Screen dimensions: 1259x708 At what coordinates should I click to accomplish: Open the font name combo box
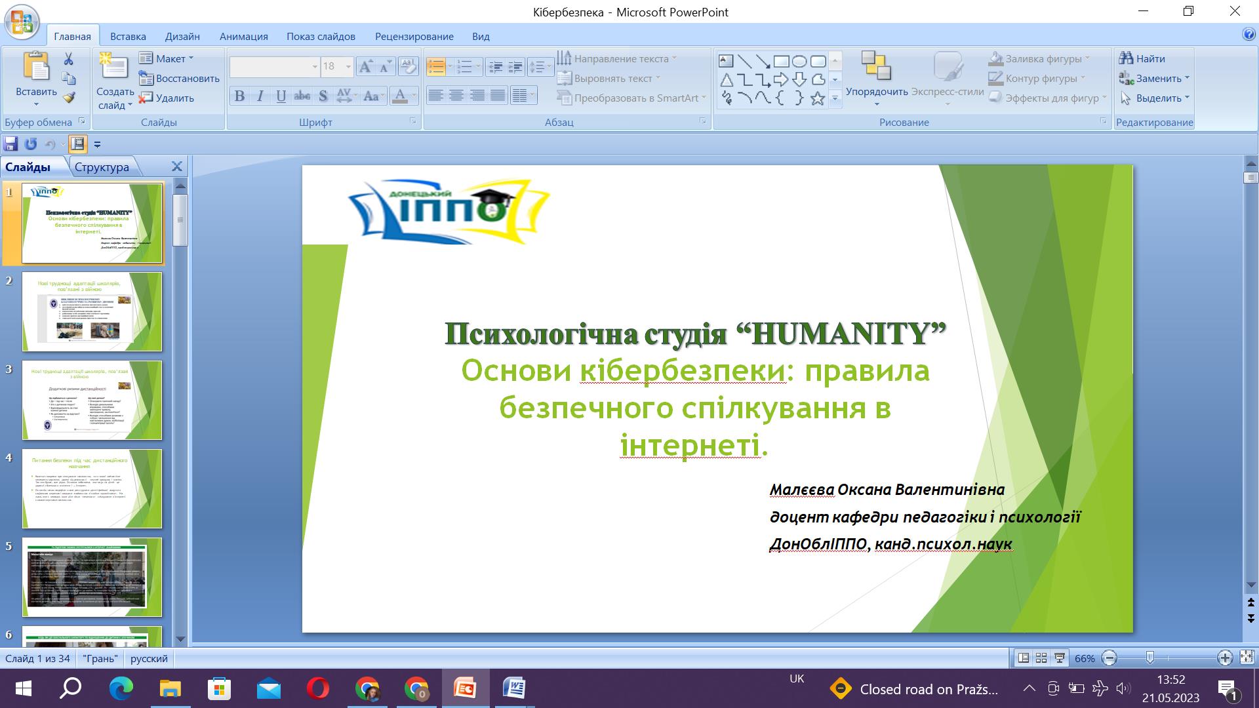click(274, 66)
